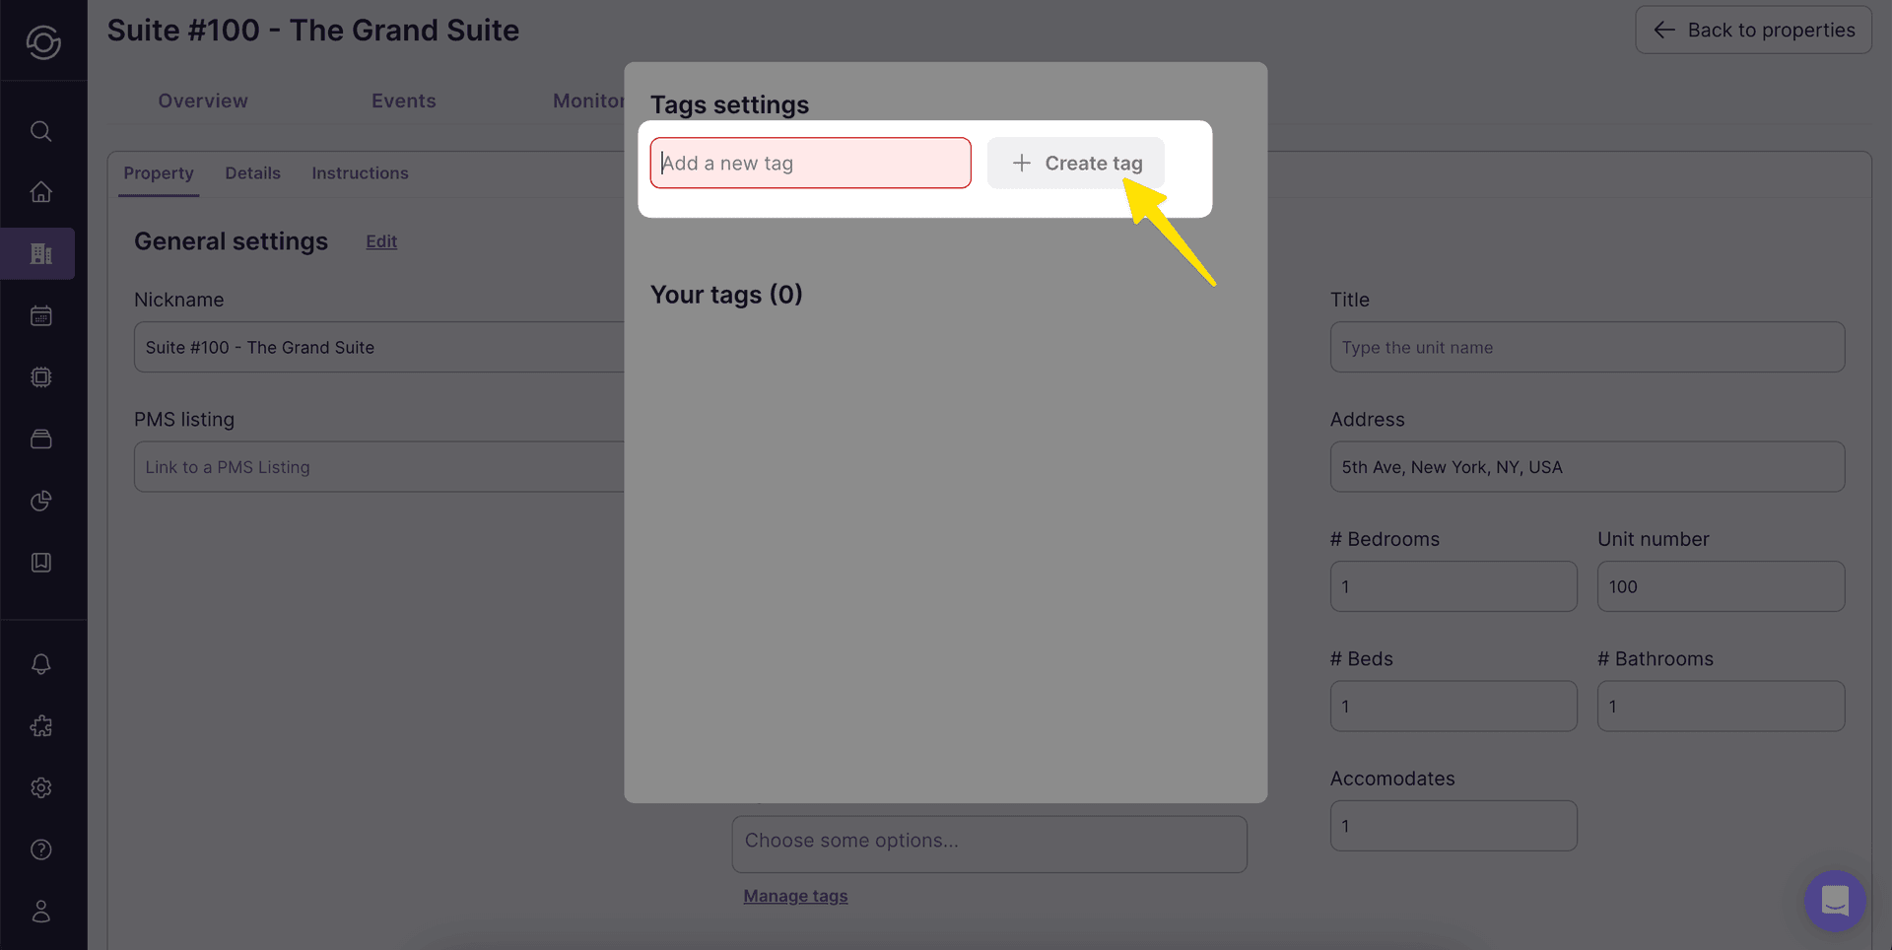Open the profile icon at sidebar bottom

pos(40,911)
